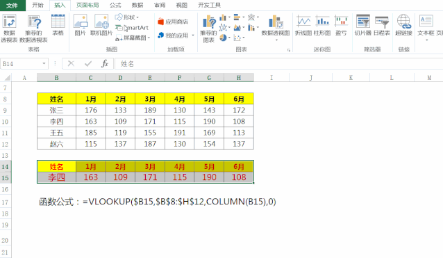The width and height of the screenshot is (443, 258).
Task: Select red cell containing 李四 in row 15
Action: [x=56, y=177]
